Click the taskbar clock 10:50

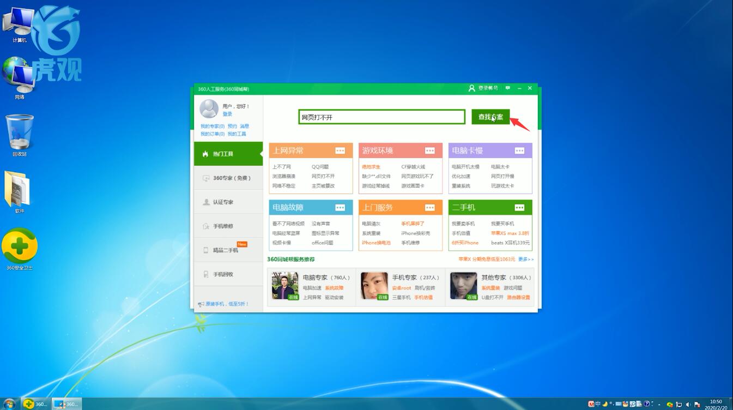click(x=716, y=401)
